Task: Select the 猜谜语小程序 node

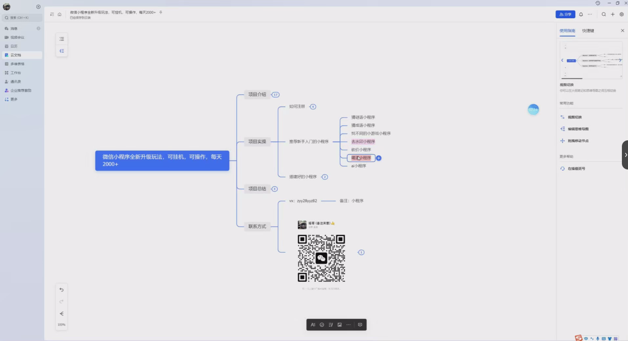Action: 363,117
